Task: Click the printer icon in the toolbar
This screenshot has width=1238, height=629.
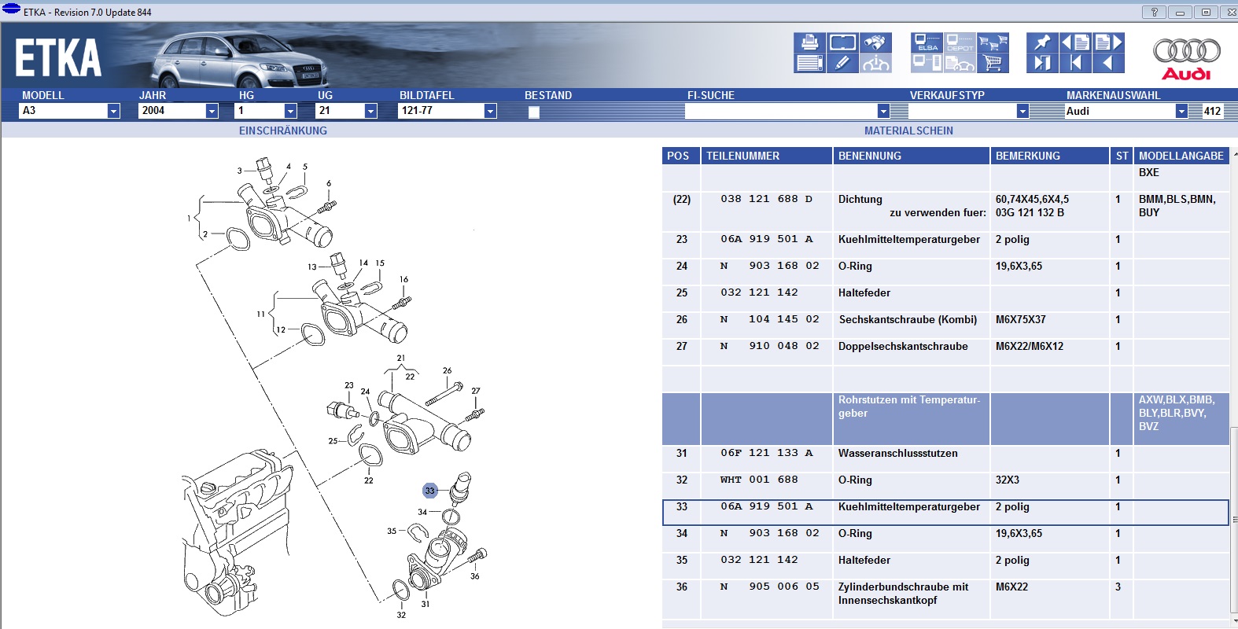Action: coord(809,42)
